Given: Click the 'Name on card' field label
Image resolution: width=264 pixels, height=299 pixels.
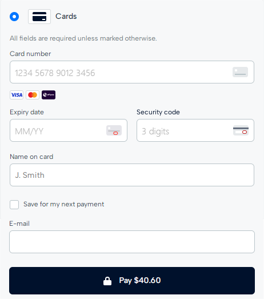Looking at the screenshot, I should tap(31, 157).
